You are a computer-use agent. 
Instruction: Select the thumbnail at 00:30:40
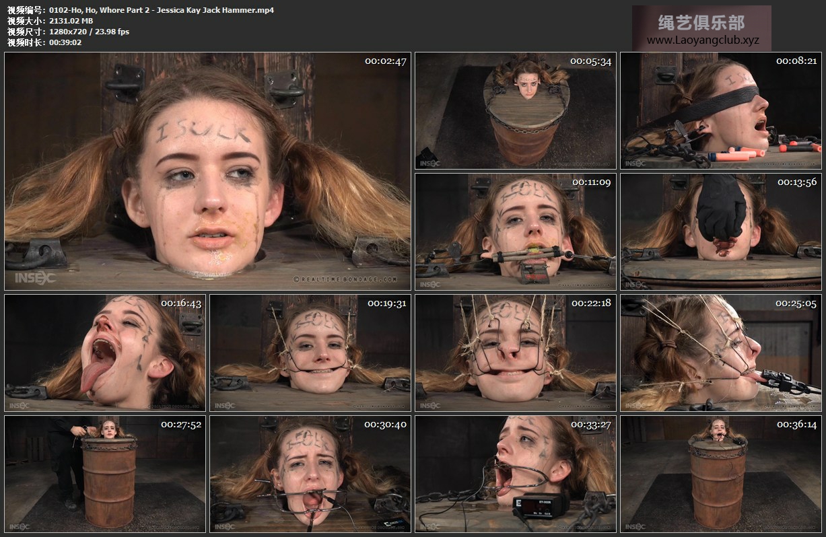point(310,473)
